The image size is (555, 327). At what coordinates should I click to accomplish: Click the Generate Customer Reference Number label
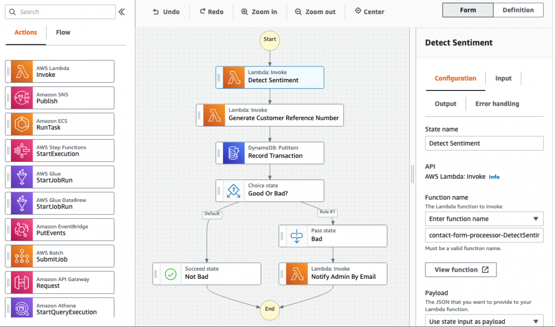tap(283, 118)
